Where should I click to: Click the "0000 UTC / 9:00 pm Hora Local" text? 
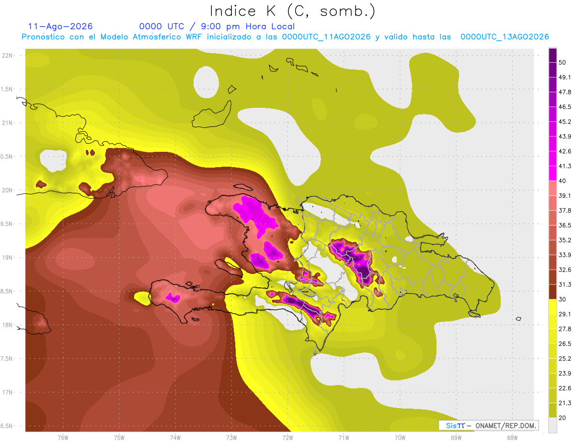[x=217, y=26]
